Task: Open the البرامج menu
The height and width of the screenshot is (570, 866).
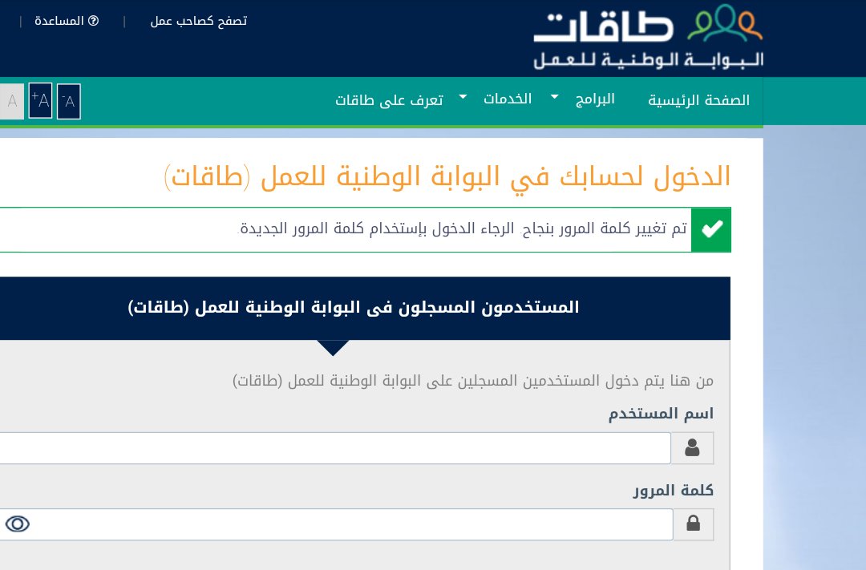Action: [595, 99]
